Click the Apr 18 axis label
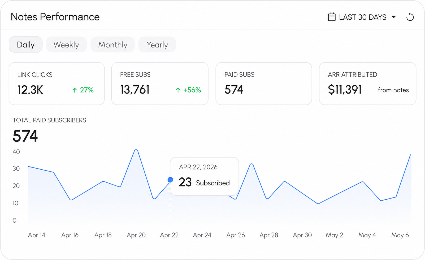Image resolution: width=425 pixels, height=260 pixels. coord(103,235)
